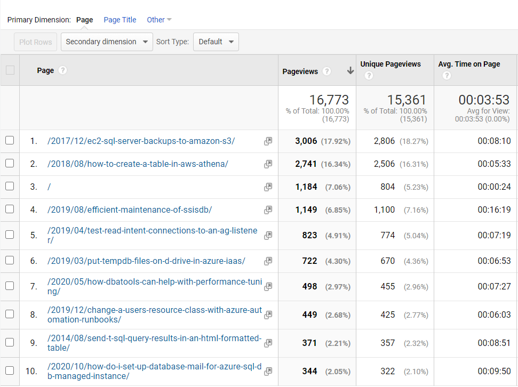Click the help icon beside Pageviews header
This screenshot has height=387, width=518.
326,70
